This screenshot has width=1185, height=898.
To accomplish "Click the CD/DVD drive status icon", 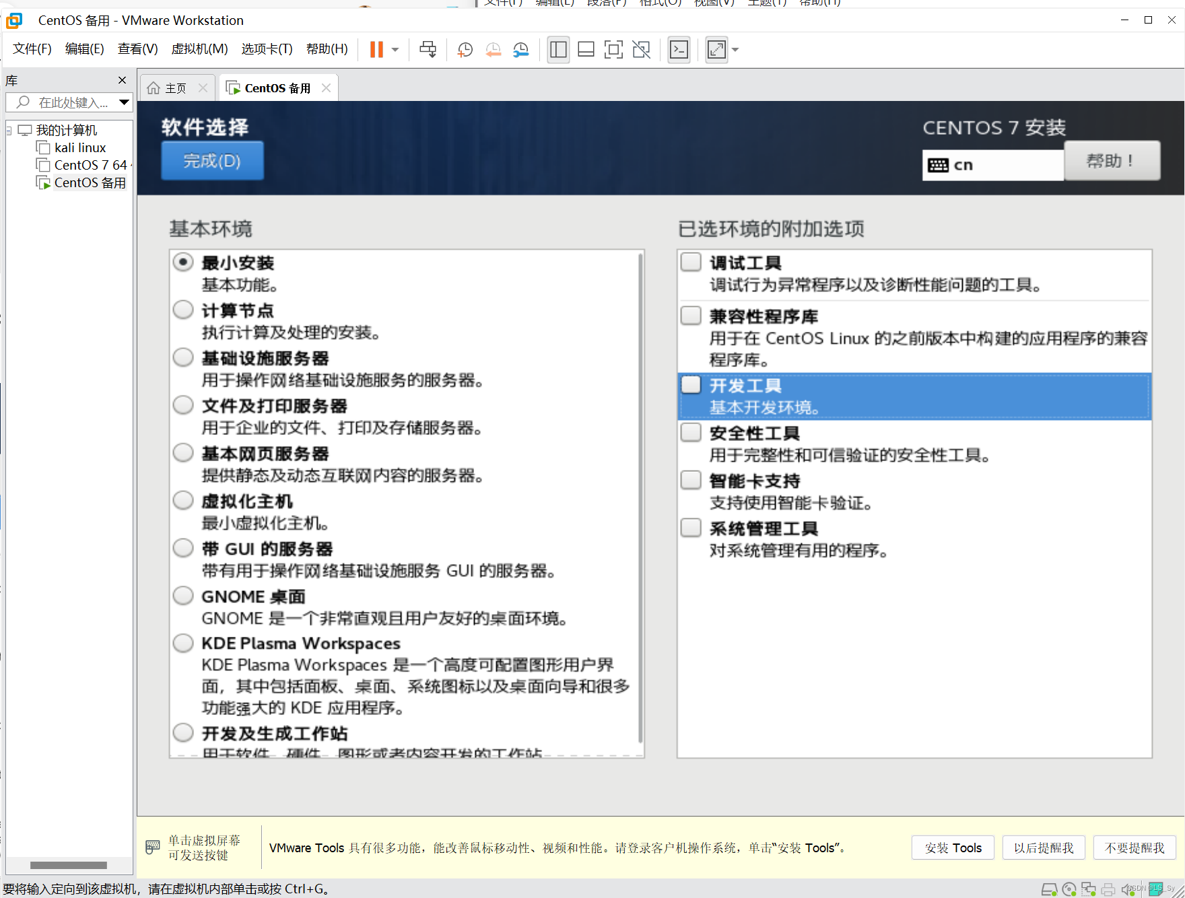I will click(x=1069, y=890).
